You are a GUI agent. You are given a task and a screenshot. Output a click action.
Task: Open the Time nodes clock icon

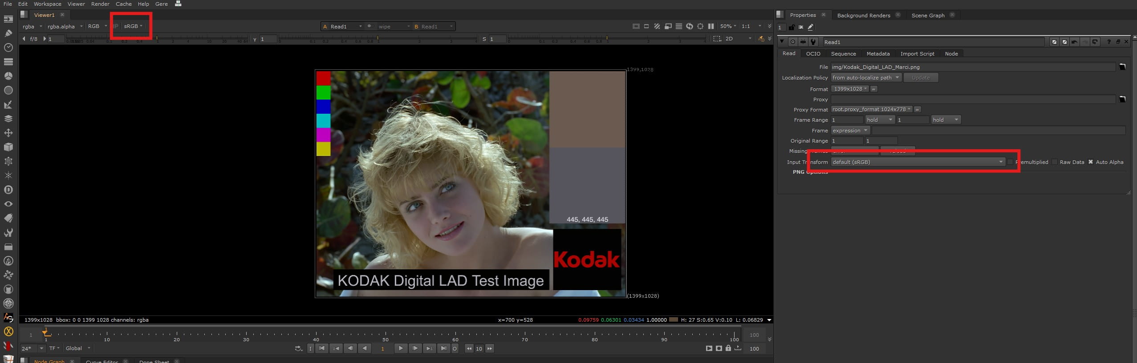point(8,48)
